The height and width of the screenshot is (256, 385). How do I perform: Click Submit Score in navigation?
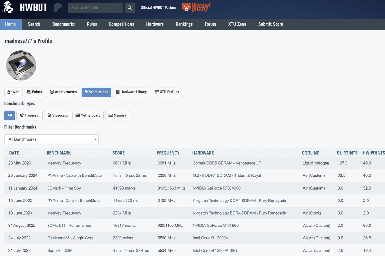271,24
